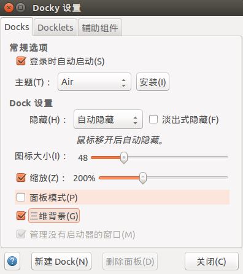Select the Docks tab
The width and height of the screenshot is (243, 274).
(17, 27)
